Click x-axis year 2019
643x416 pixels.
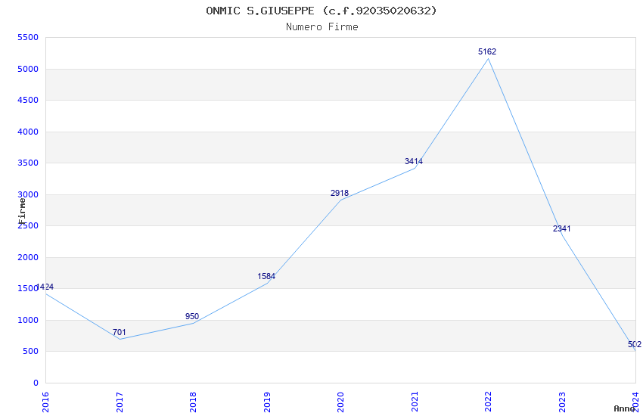coord(267,402)
